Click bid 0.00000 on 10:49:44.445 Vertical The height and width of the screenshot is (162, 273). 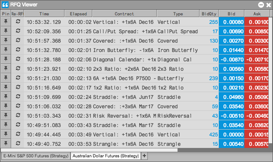[x=232, y=135]
